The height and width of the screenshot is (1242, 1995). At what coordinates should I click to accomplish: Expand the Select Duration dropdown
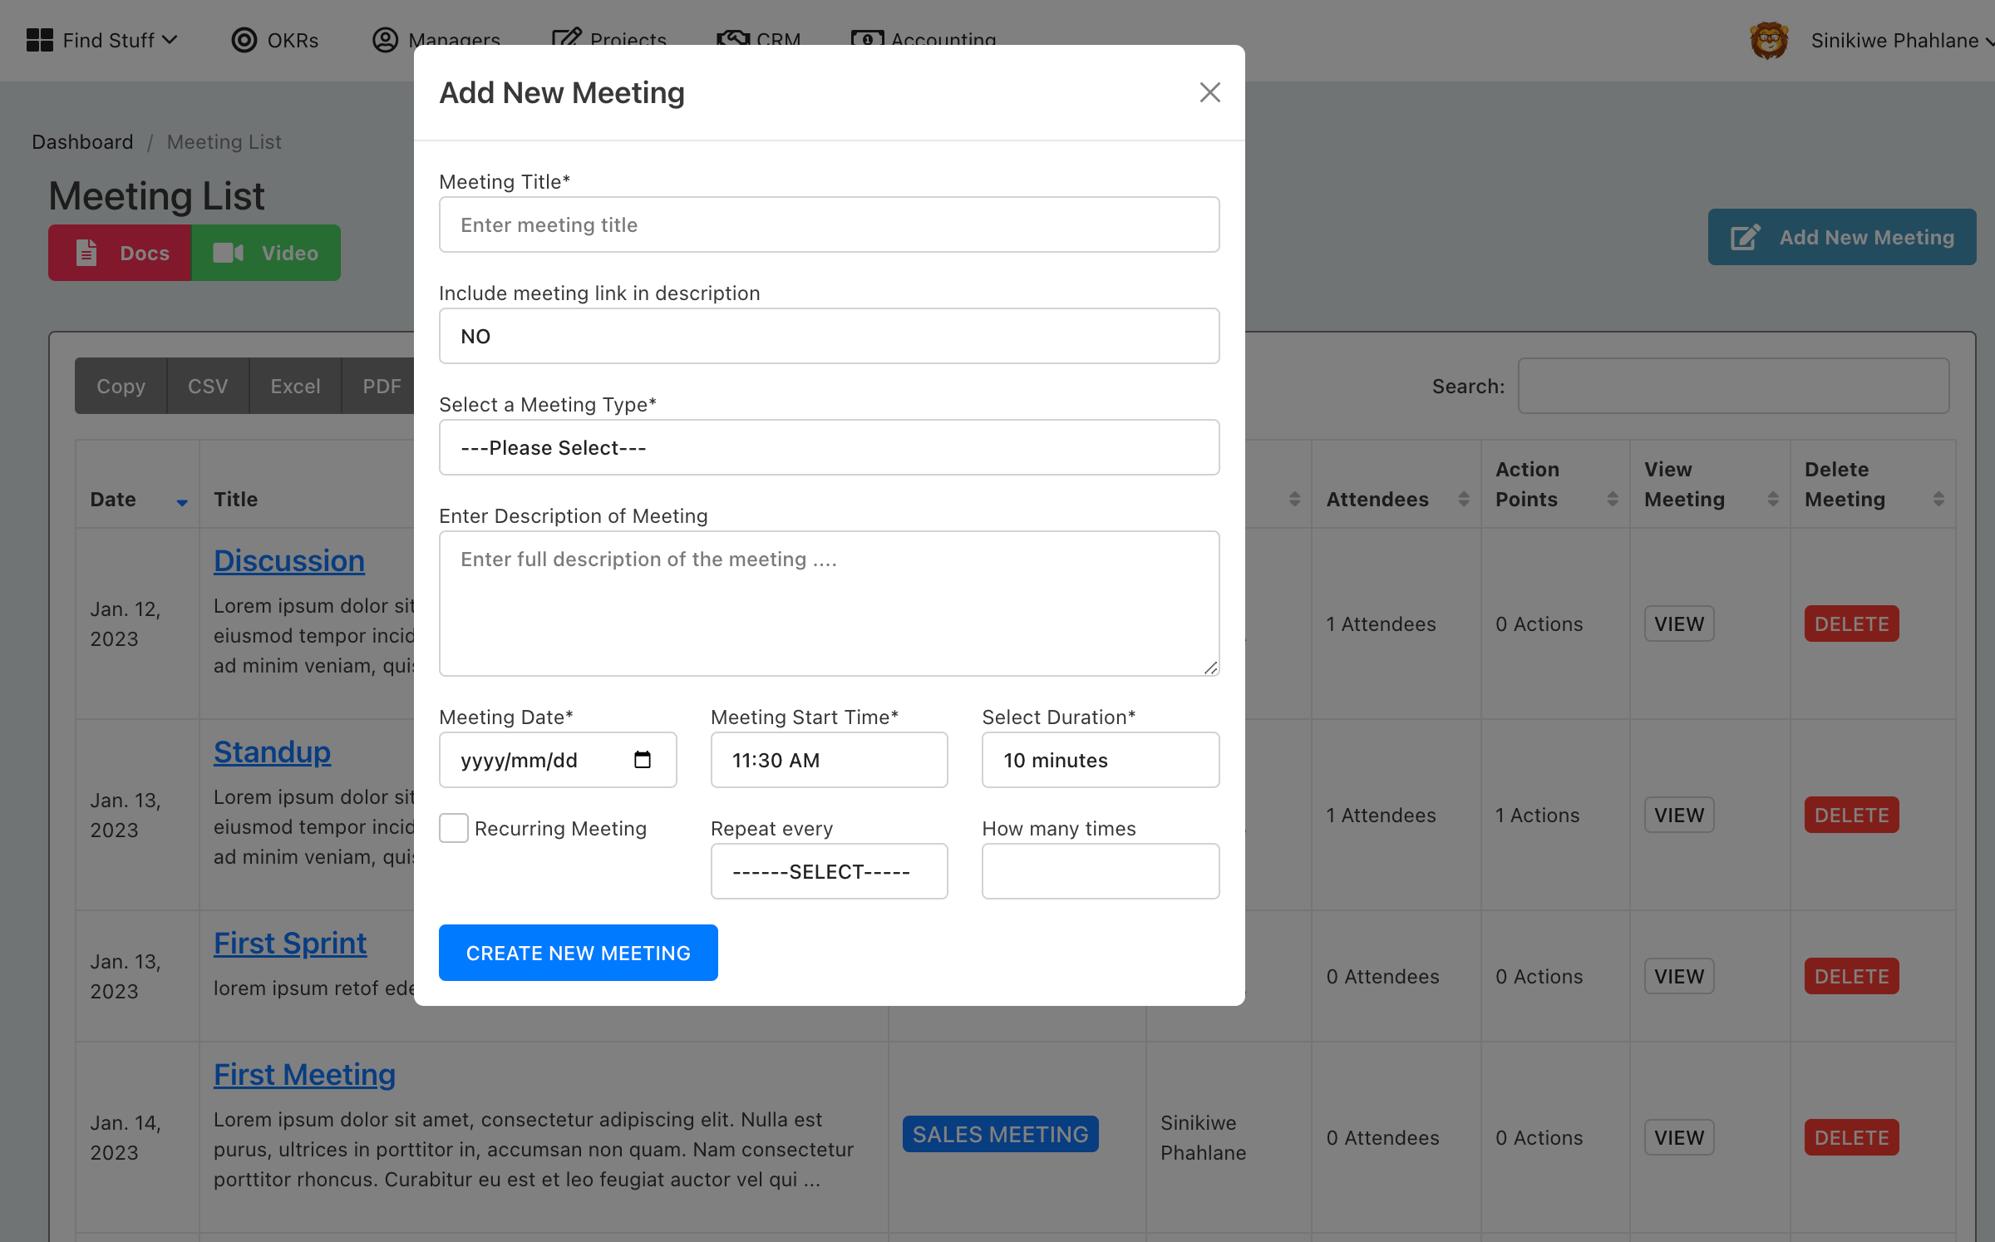click(1101, 760)
